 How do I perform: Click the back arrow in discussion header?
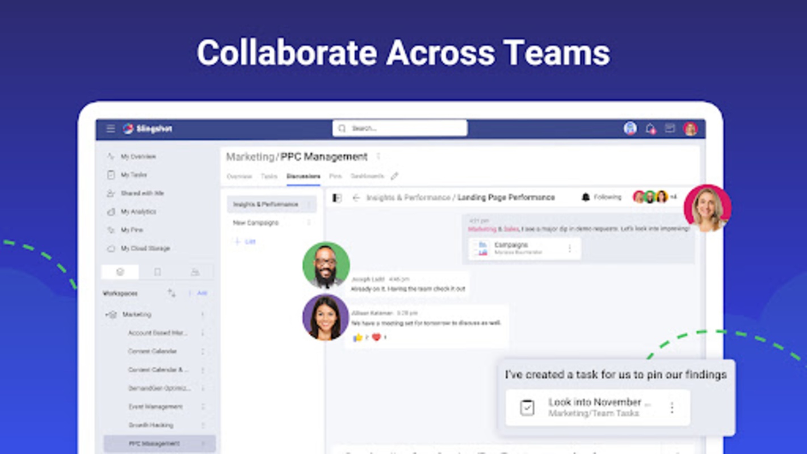point(356,198)
